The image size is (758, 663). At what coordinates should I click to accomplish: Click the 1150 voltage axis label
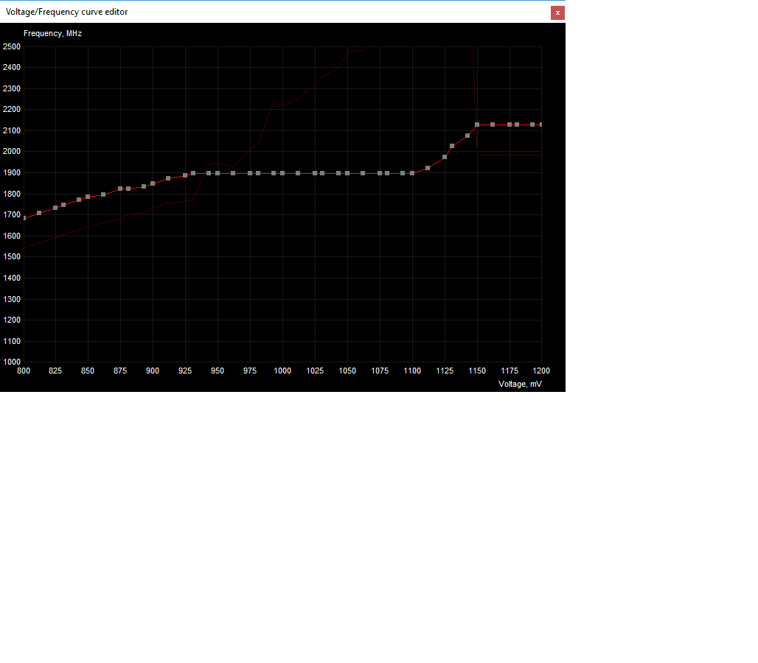(477, 371)
